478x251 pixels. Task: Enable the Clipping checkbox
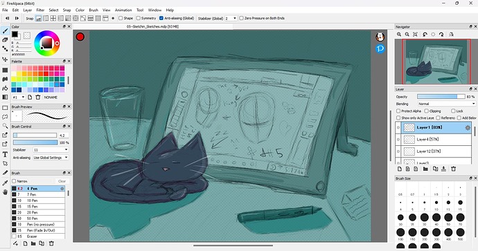(426, 111)
